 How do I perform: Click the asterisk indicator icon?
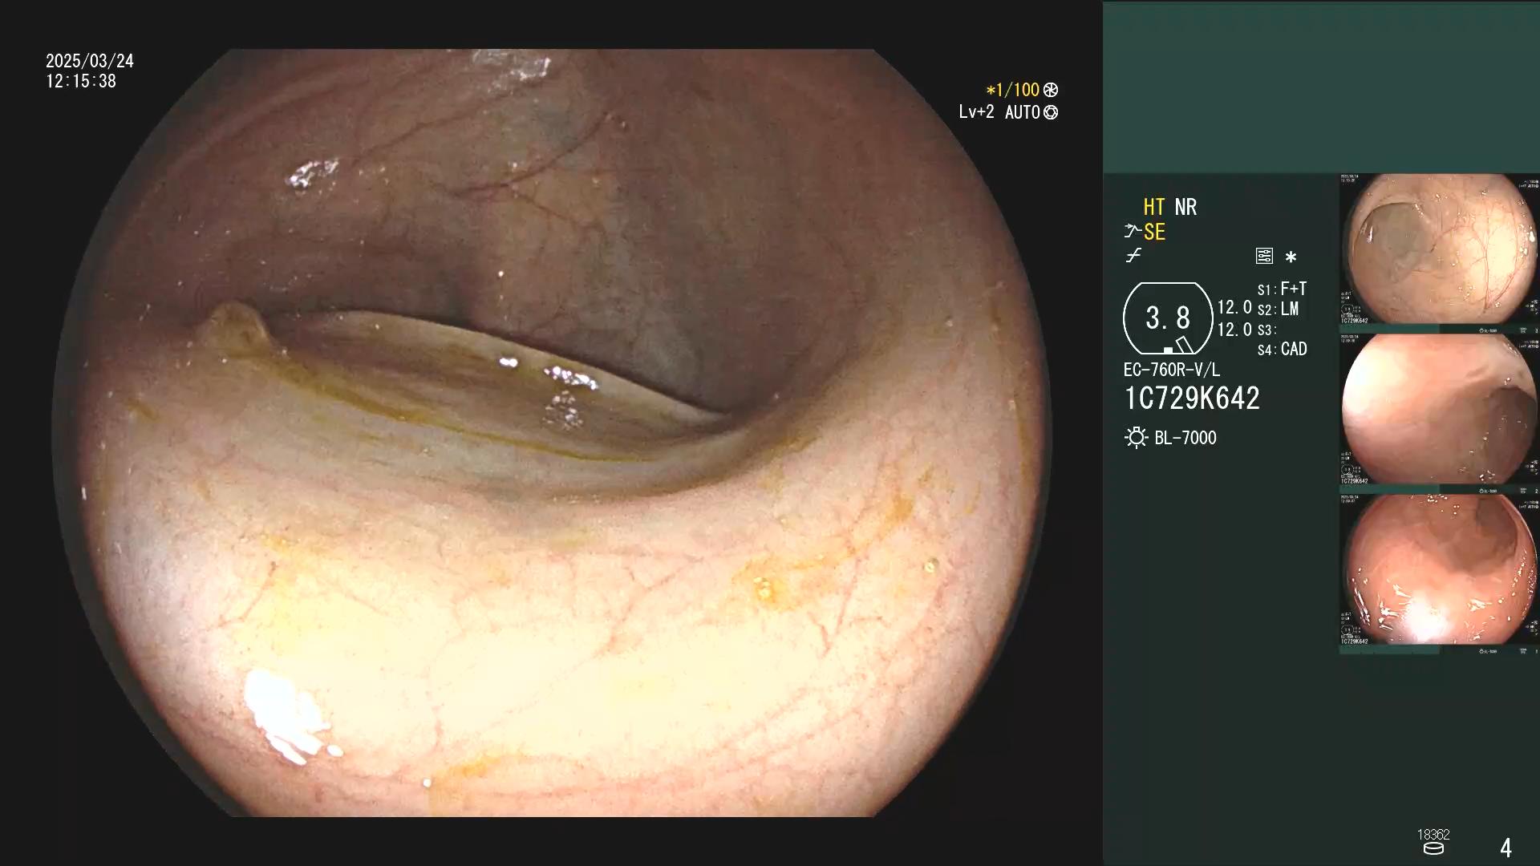(1291, 257)
